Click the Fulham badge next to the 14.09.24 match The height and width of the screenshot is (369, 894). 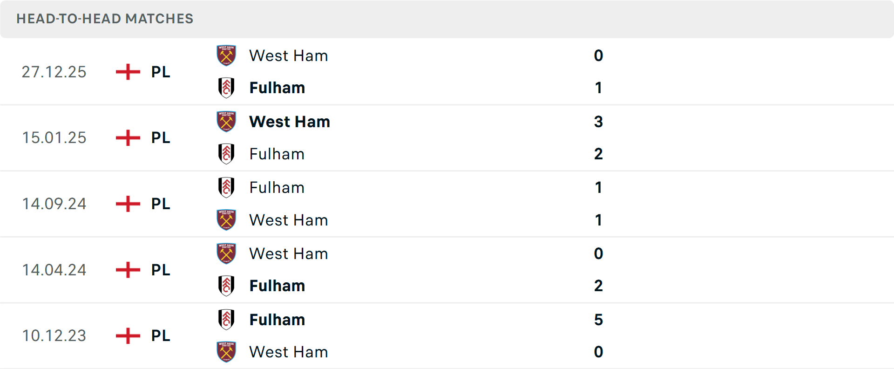tap(227, 187)
